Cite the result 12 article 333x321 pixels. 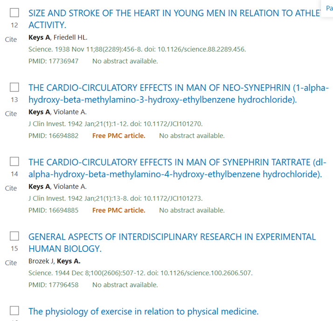[x=11, y=40]
